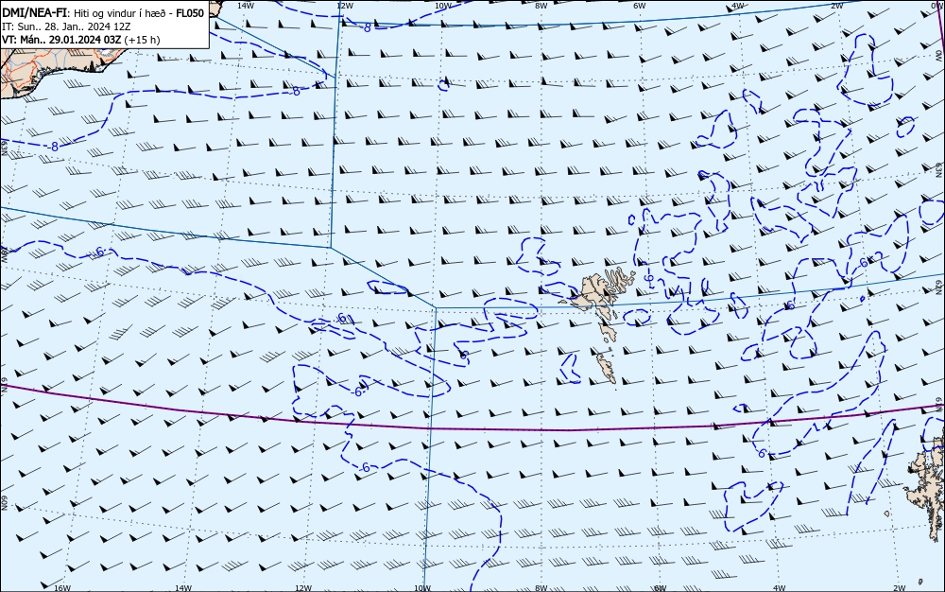The height and width of the screenshot is (592, 945).
Task: Click the "16W" longitude label
Action: click(62, 588)
